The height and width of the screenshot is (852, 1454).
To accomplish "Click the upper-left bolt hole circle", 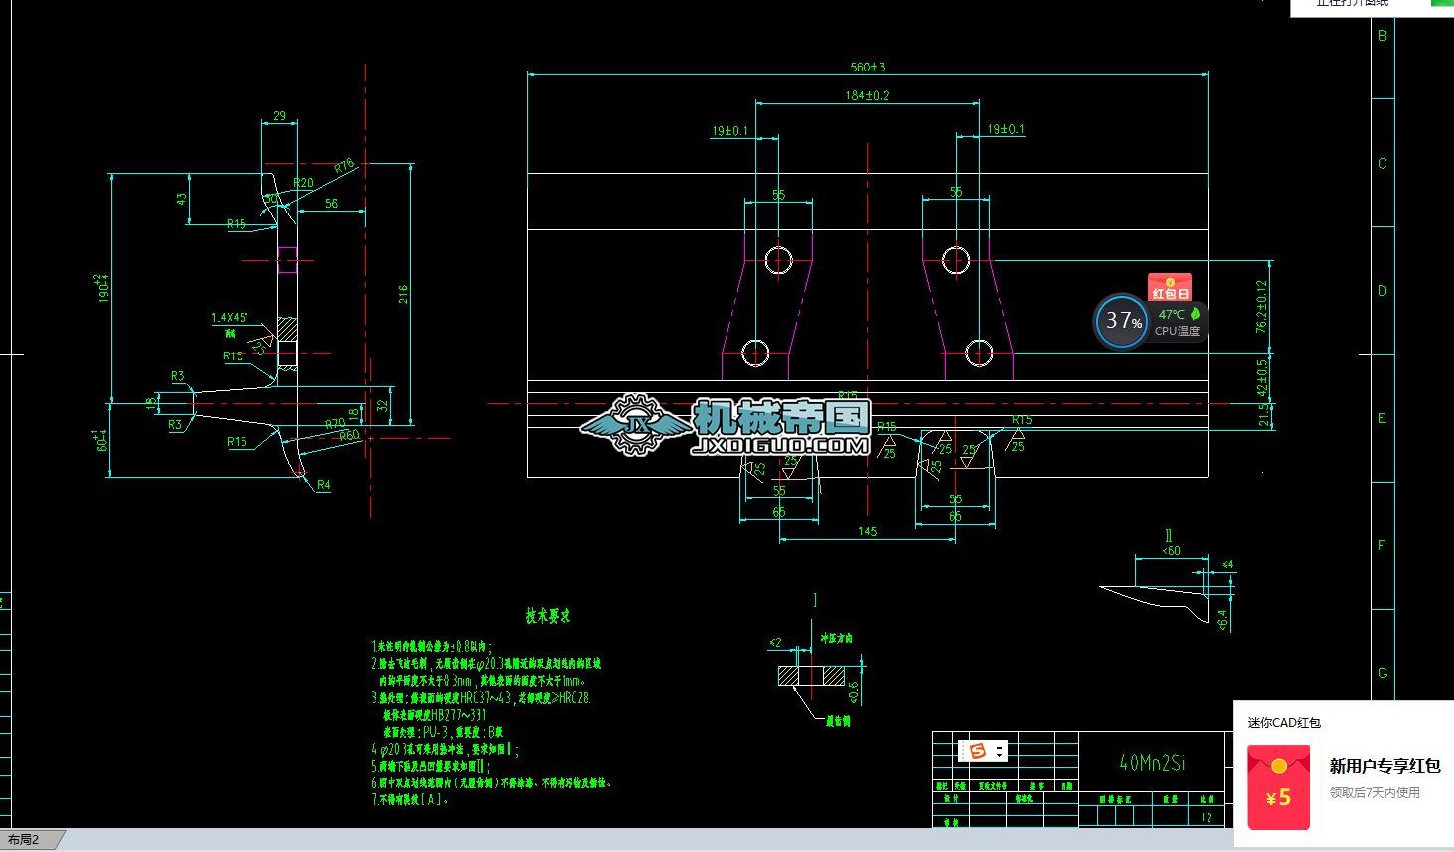I will pyautogui.click(x=778, y=260).
